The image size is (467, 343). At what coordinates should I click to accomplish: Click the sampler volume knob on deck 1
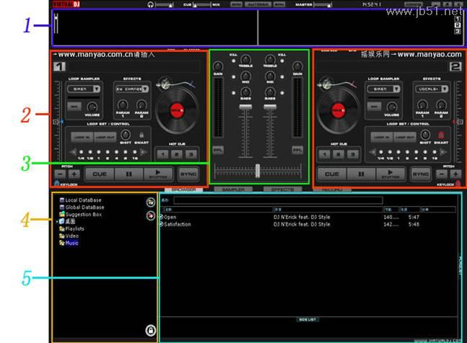point(92,107)
